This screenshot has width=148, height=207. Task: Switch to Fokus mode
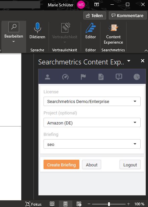(x=33, y=204)
